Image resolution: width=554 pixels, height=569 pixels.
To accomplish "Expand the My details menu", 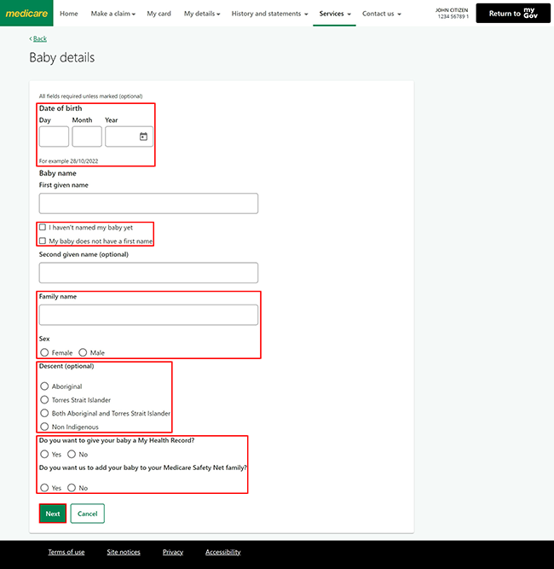I will (202, 14).
